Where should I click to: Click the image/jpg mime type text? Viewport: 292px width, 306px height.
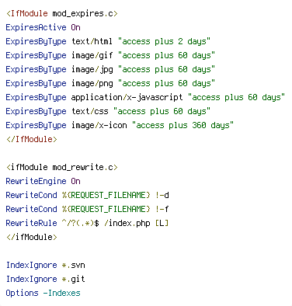click(92, 69)
